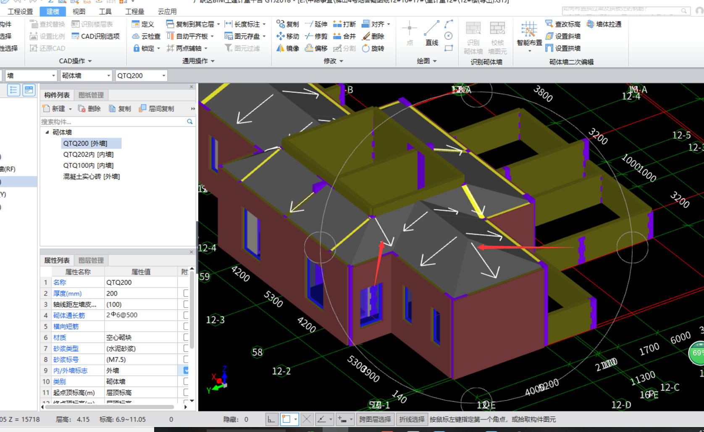Select QTQ202内 [内墙] in component tree
Screen dimensions: 704x432
click(88, 154)
